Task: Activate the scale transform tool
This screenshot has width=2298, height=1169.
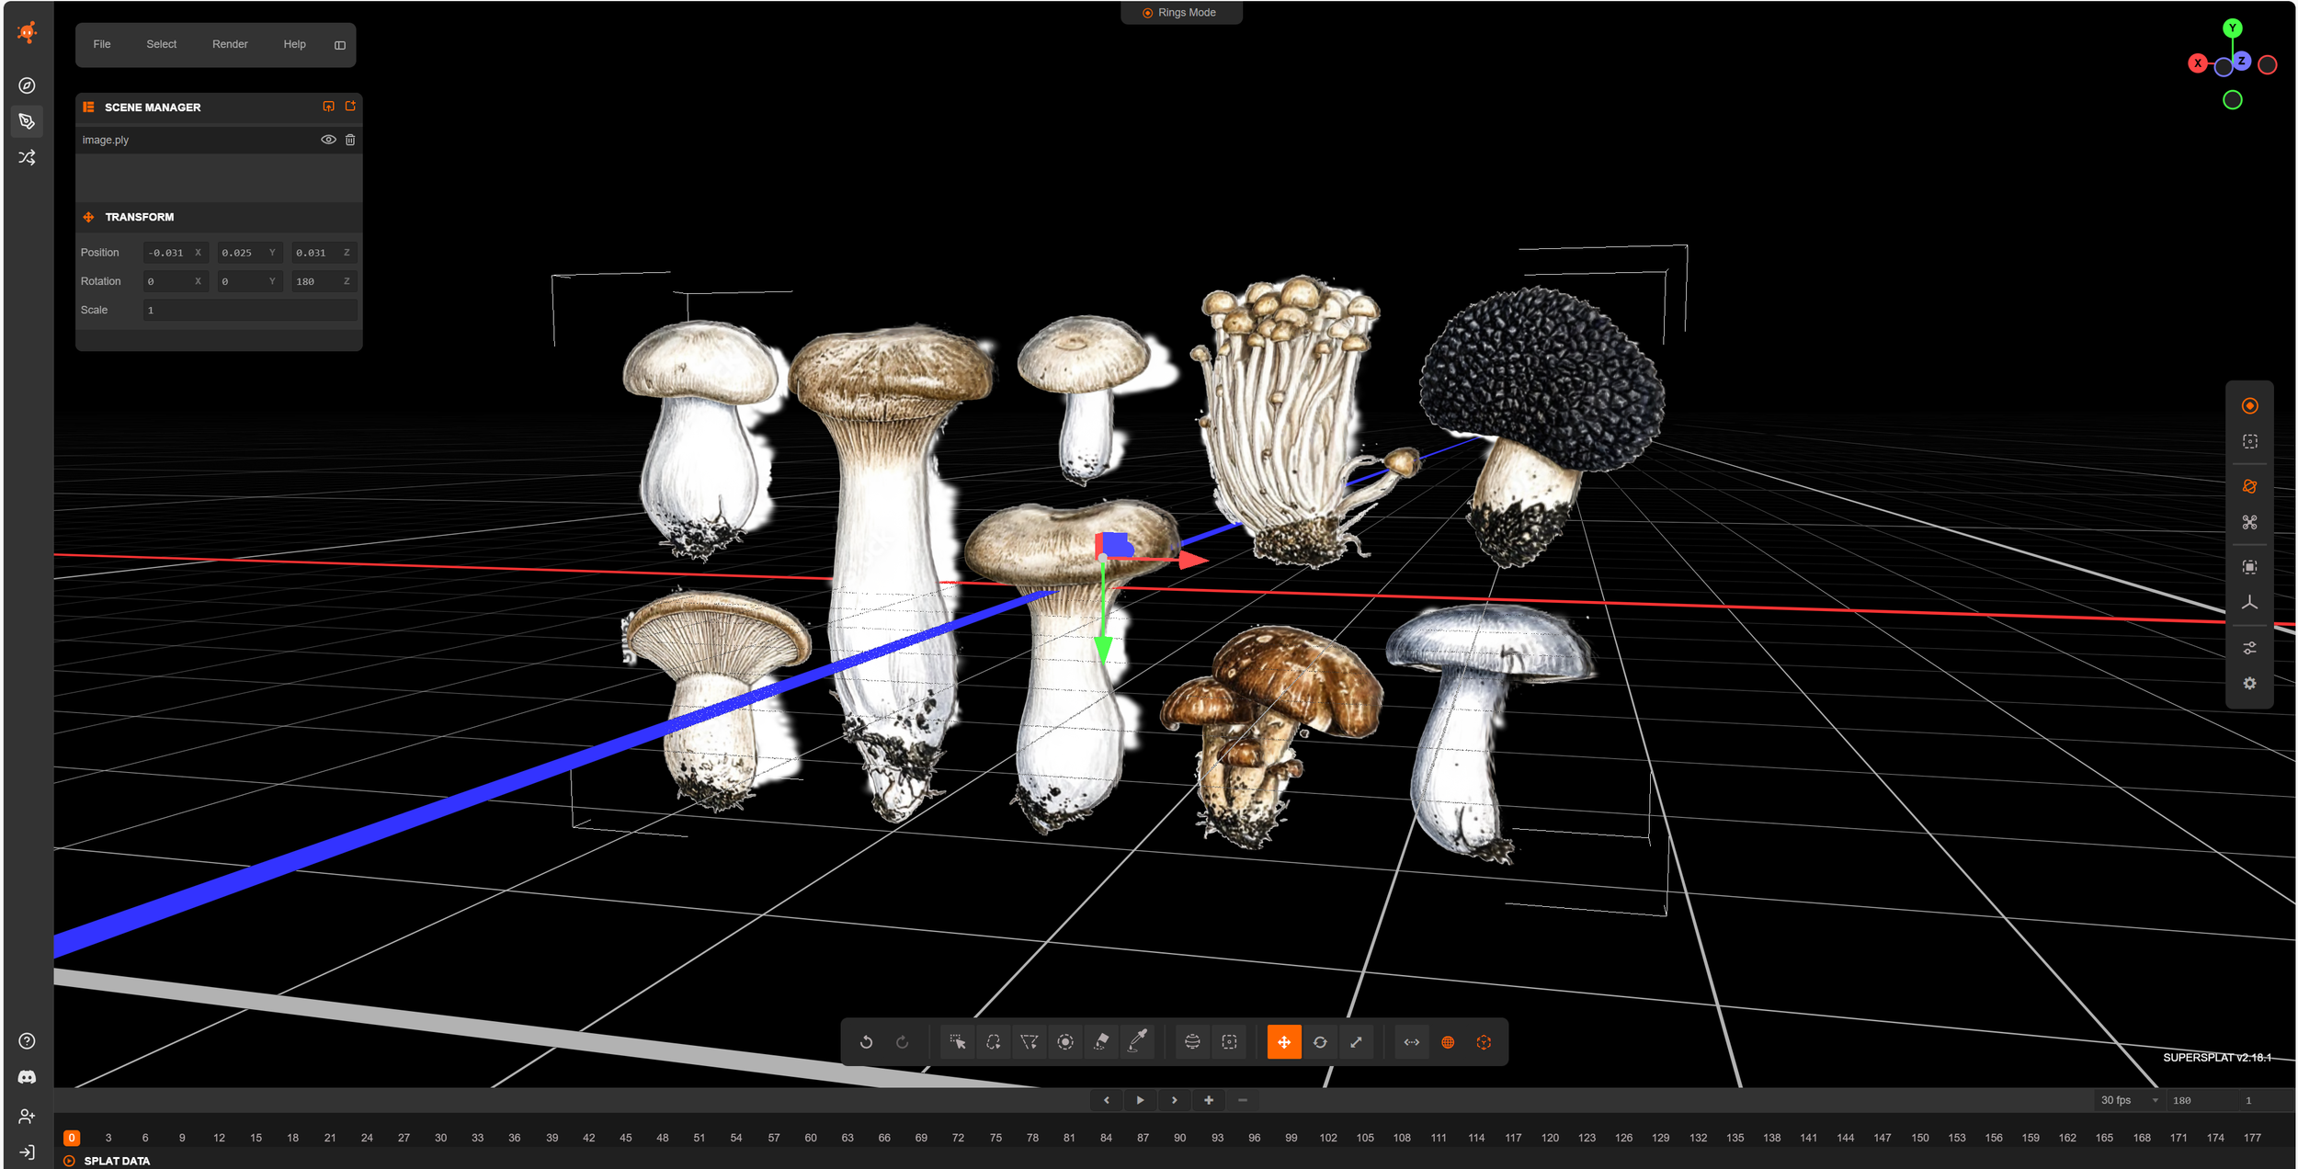Action: click(x=1356, y=1042)
